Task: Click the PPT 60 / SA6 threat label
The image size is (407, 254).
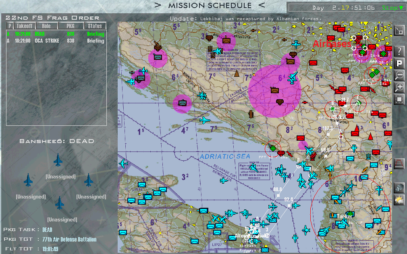Action: [273, 157]
